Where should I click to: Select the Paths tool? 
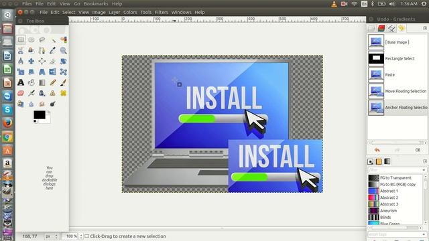click(x=42, y=51)
